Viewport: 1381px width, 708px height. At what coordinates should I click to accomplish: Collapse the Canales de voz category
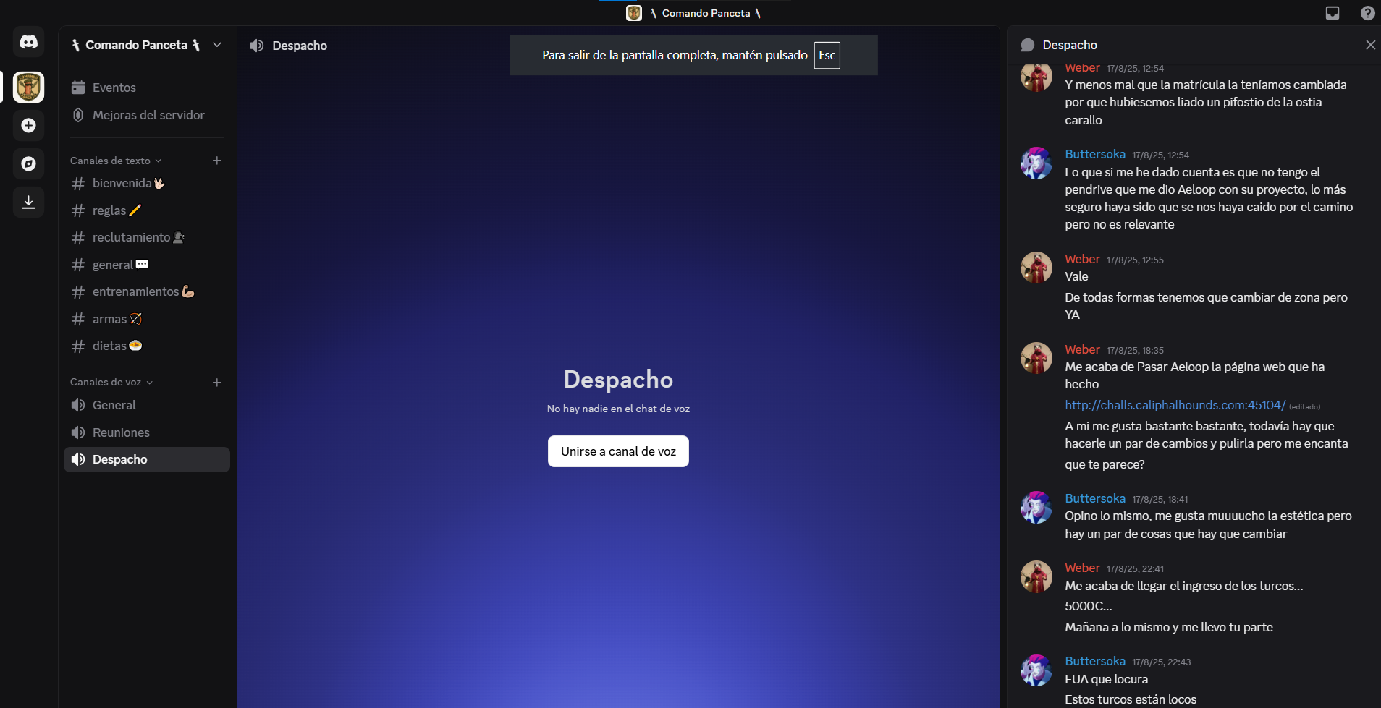tap(111, 382)
